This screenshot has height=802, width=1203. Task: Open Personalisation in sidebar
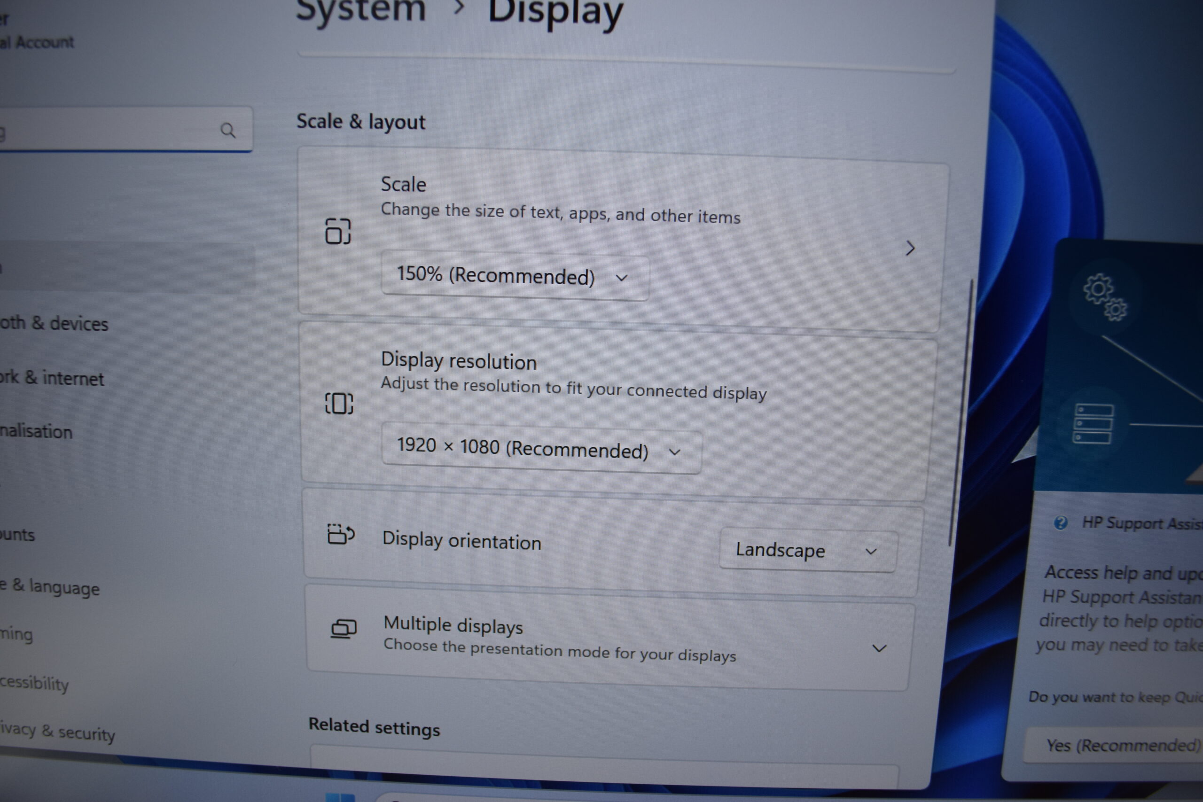(x=36, y=431)
